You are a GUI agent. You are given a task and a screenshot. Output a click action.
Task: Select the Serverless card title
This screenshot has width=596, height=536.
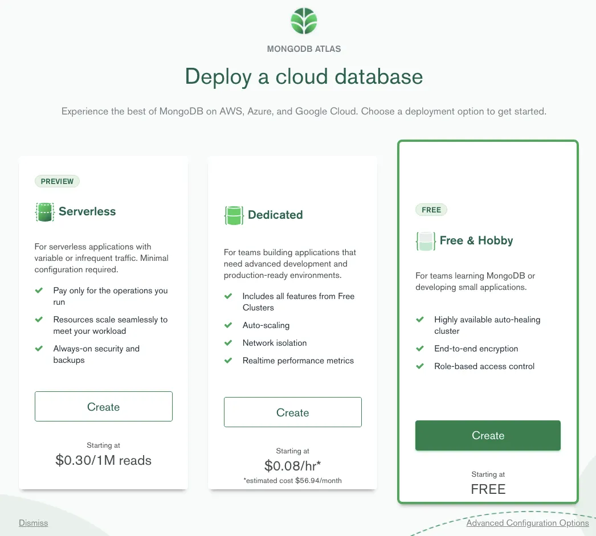click(87, 211)
